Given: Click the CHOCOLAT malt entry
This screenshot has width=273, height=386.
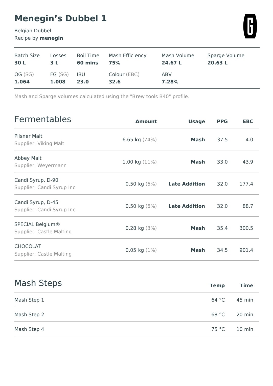Looking at the screenshot, I should click(136, 250).
